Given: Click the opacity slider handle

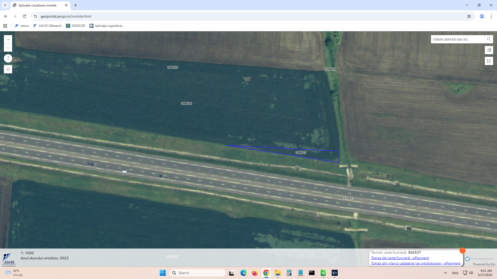Looking at the screenshot, I should tap(467, 259).
